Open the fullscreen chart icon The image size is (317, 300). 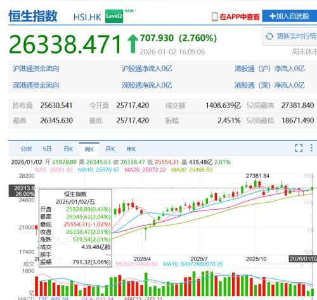point(299,148)
